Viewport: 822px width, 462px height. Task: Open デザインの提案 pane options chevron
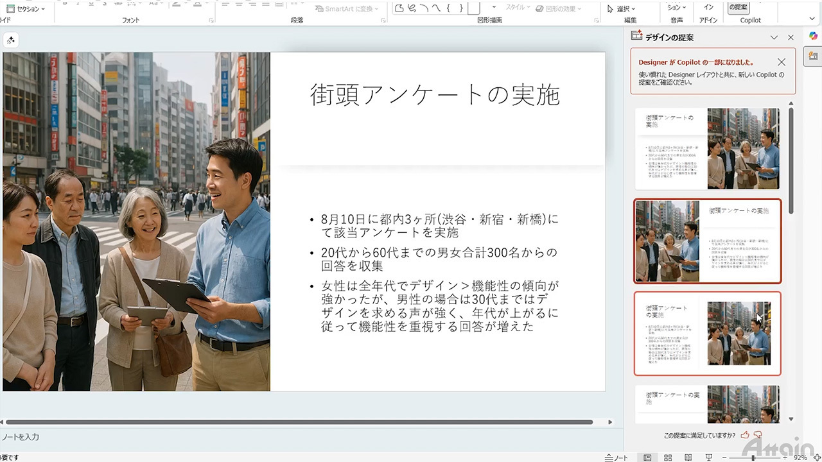point(774,38)
